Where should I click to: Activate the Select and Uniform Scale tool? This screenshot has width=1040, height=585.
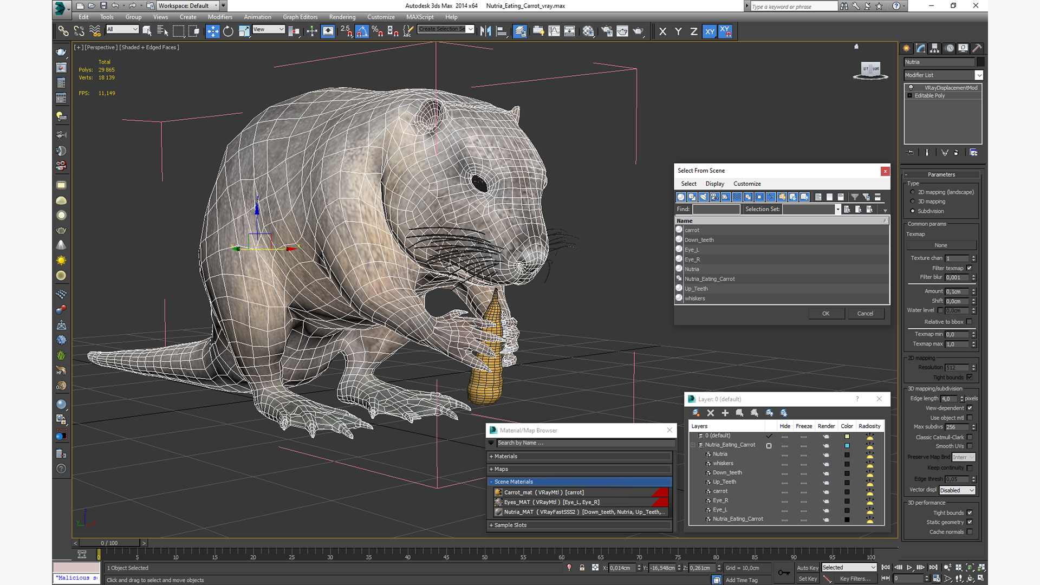(x=244, y=31)
